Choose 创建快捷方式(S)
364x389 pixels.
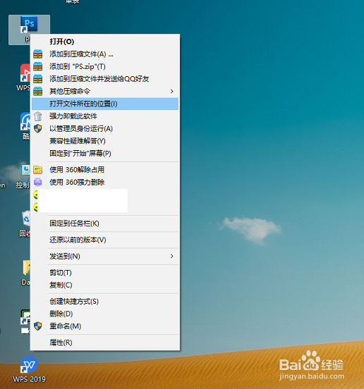105,301
